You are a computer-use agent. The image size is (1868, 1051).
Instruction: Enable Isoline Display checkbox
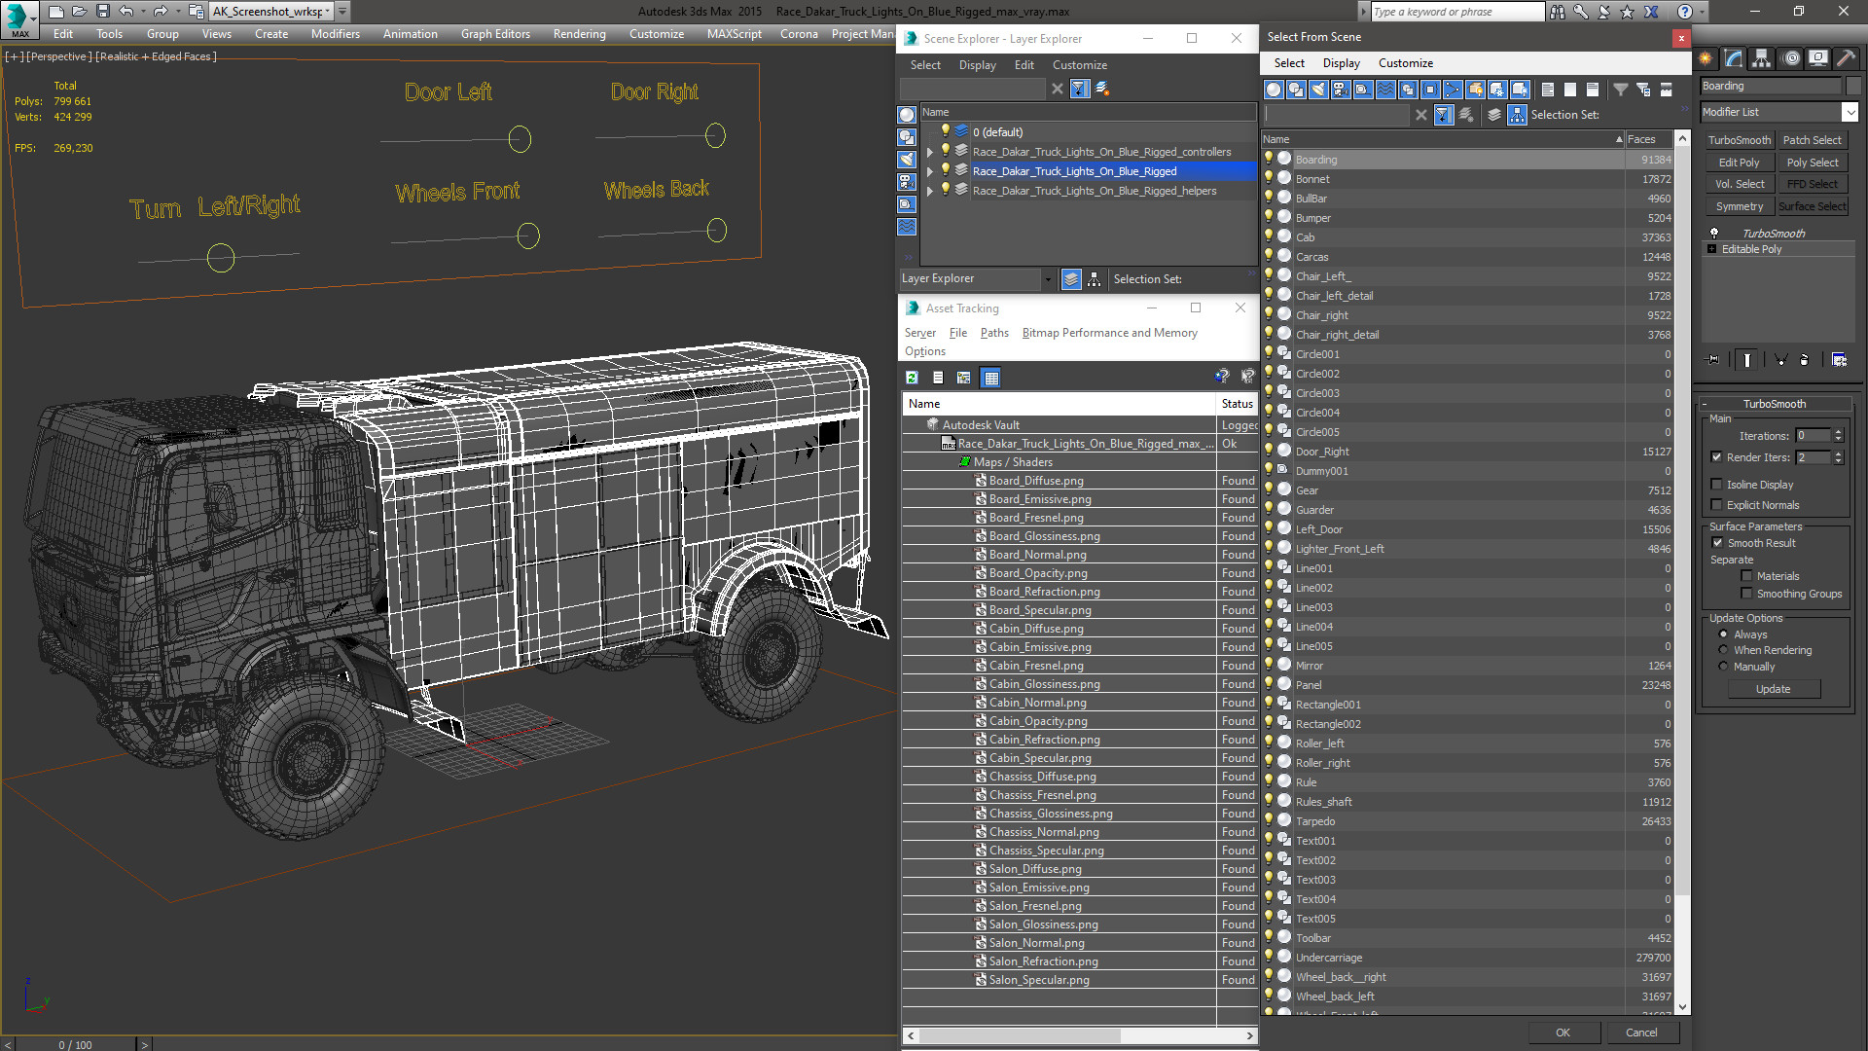tap(1716, 485)
